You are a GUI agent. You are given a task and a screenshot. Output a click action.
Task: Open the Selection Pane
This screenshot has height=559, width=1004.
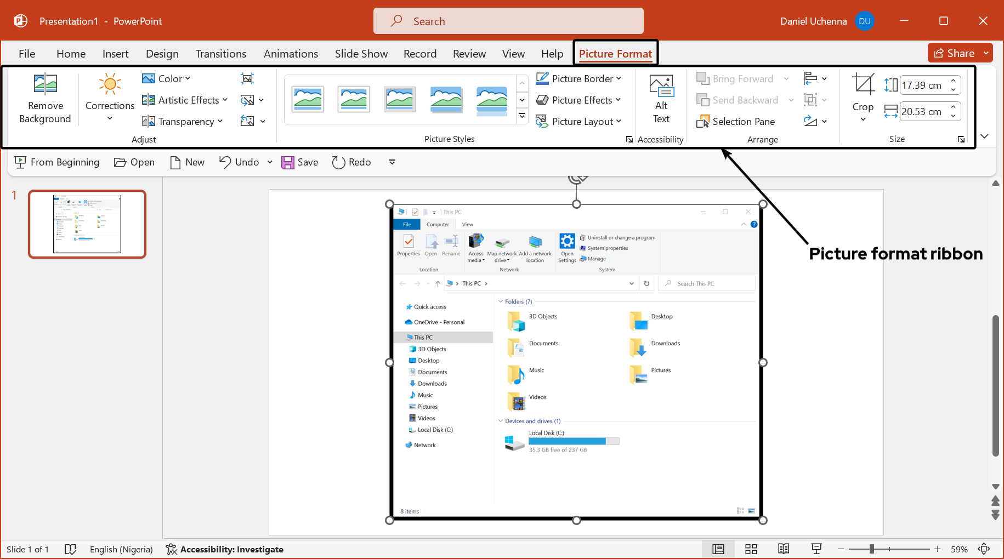[737, 121]
